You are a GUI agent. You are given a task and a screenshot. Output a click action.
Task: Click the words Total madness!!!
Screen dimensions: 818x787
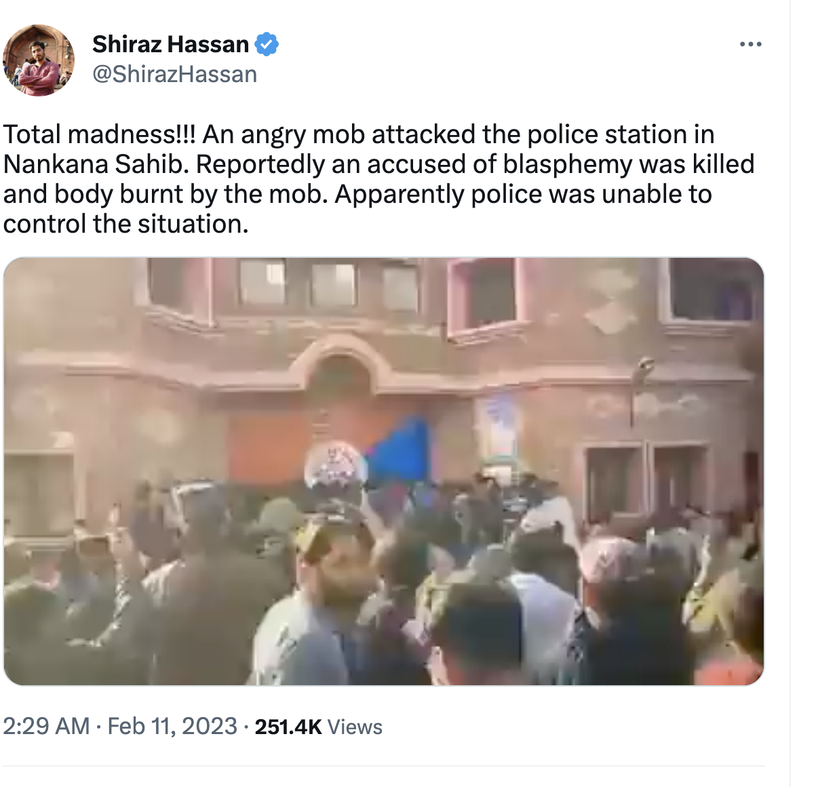coord(100,134)
